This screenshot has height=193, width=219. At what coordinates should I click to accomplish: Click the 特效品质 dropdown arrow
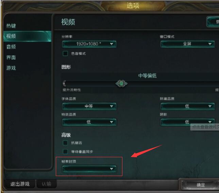tap(112, 122)
